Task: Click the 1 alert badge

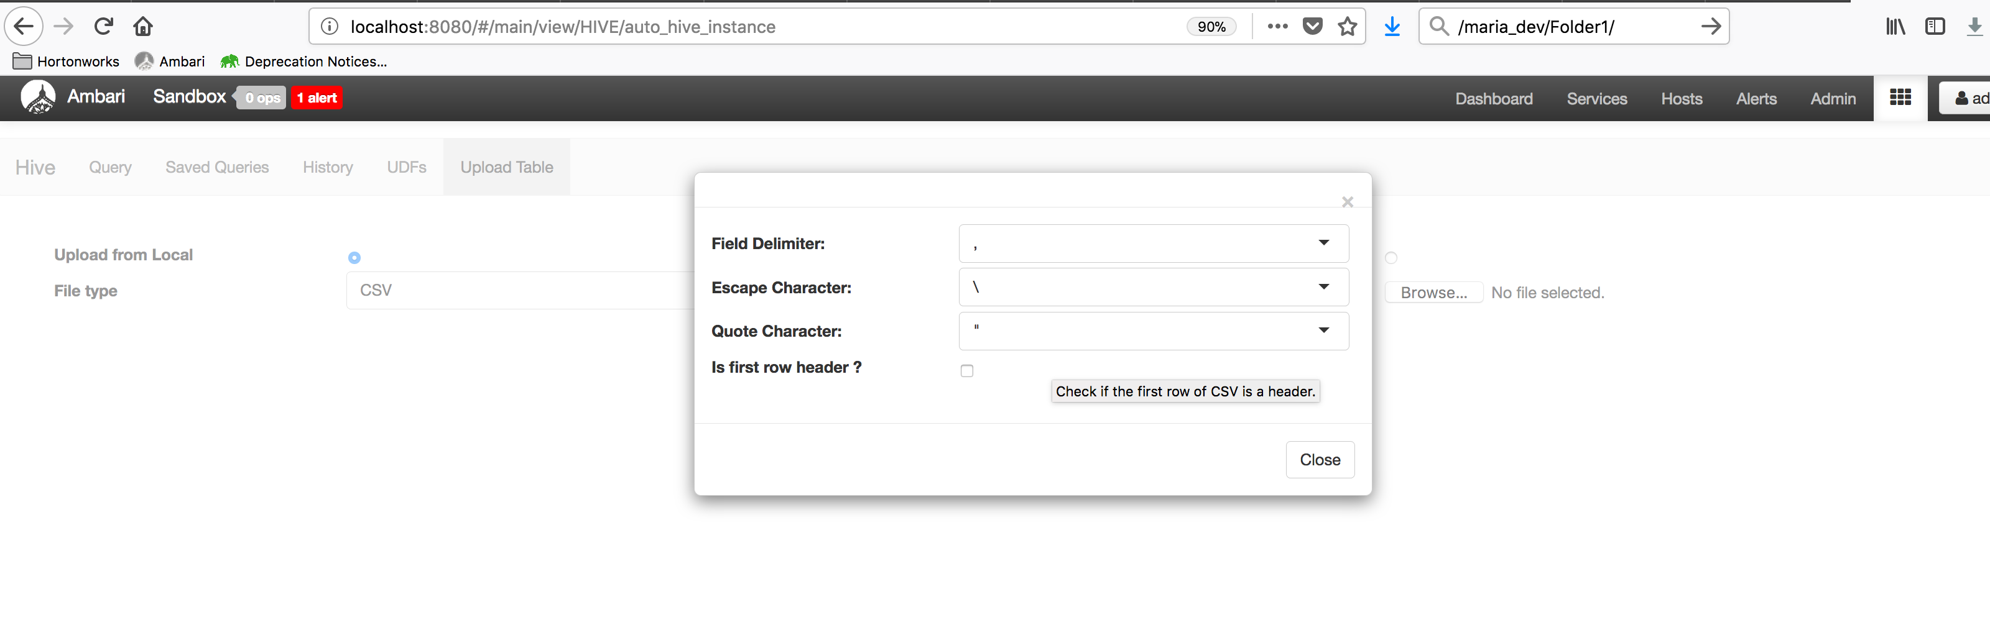Action: tap(317, 98)
